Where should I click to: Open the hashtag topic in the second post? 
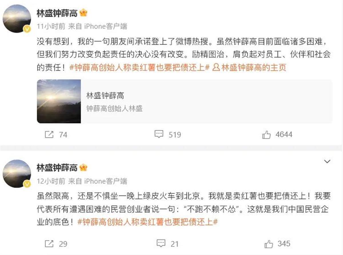(148, 222)
